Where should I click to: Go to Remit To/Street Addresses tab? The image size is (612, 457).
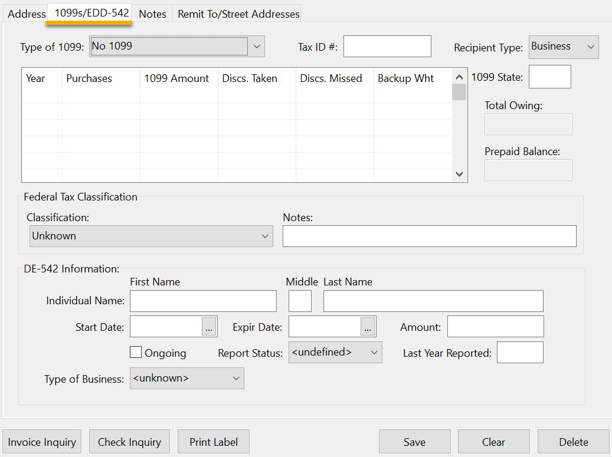tap(238, 14)
